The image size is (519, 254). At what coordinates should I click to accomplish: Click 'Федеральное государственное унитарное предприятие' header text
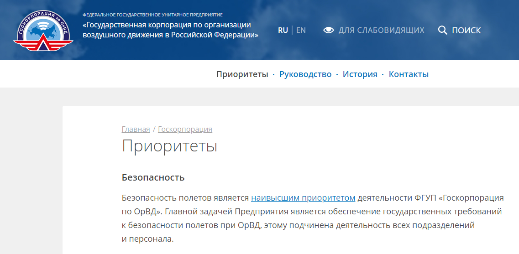[152, 15]
